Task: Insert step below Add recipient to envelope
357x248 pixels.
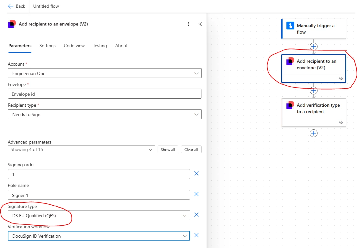Action: (x=314, y=91)
